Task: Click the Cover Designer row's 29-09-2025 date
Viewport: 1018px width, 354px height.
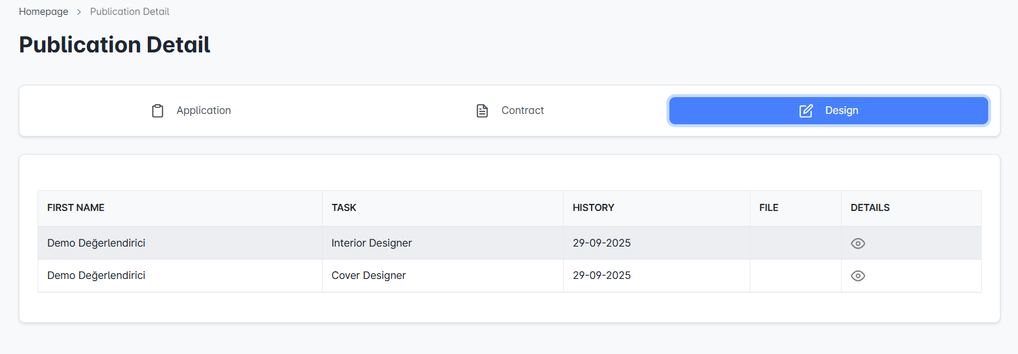Action: [x=601, y=276]
